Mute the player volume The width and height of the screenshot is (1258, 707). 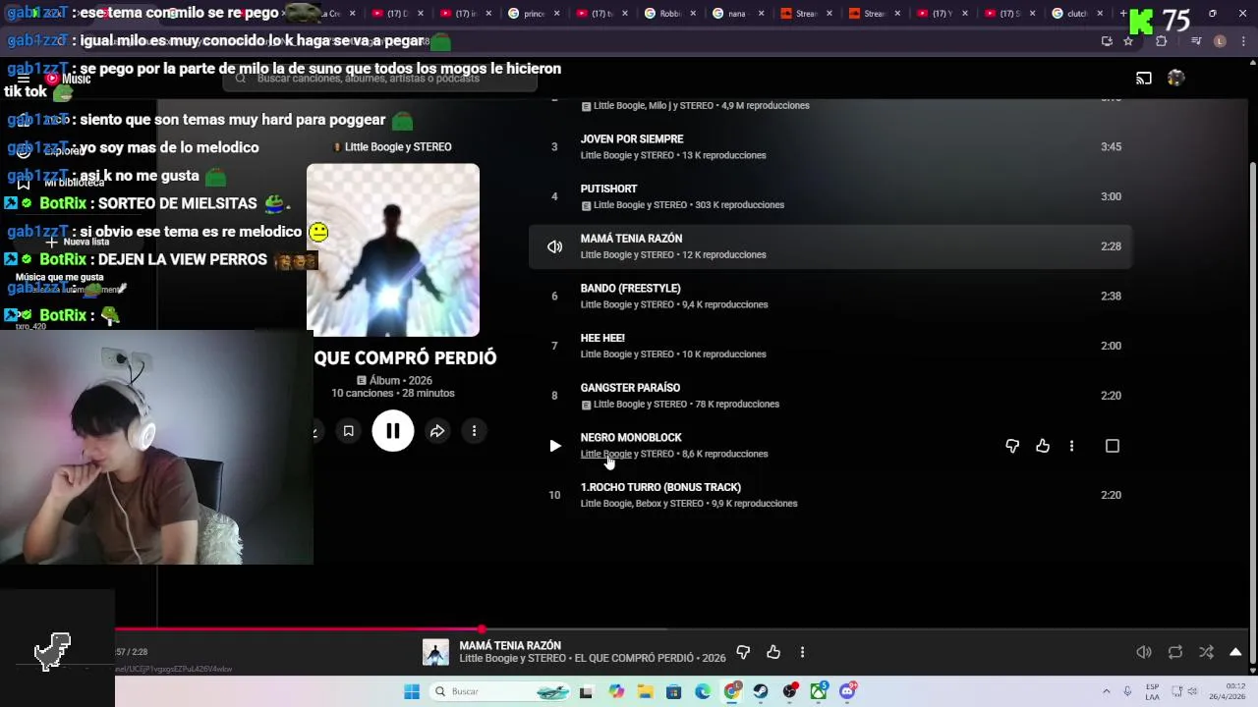(1144, 652)
